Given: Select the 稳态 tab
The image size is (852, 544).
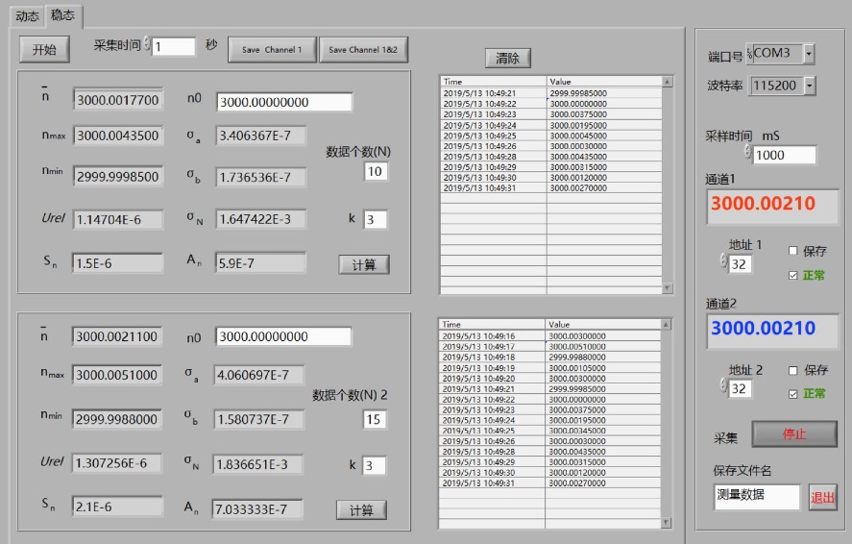Looking at the screenshot, I should pos(63,15).
